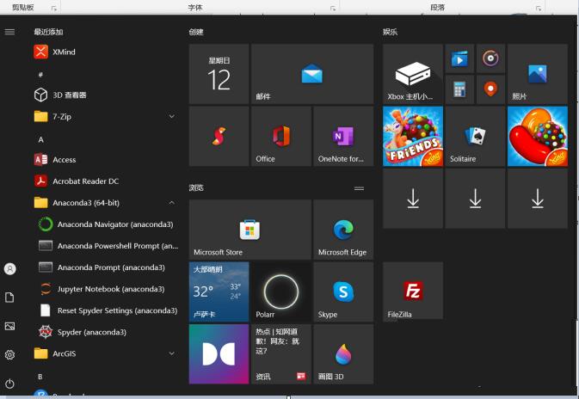Start Spyder (anaconda3)
579x399 pixels.
(91, 332)
